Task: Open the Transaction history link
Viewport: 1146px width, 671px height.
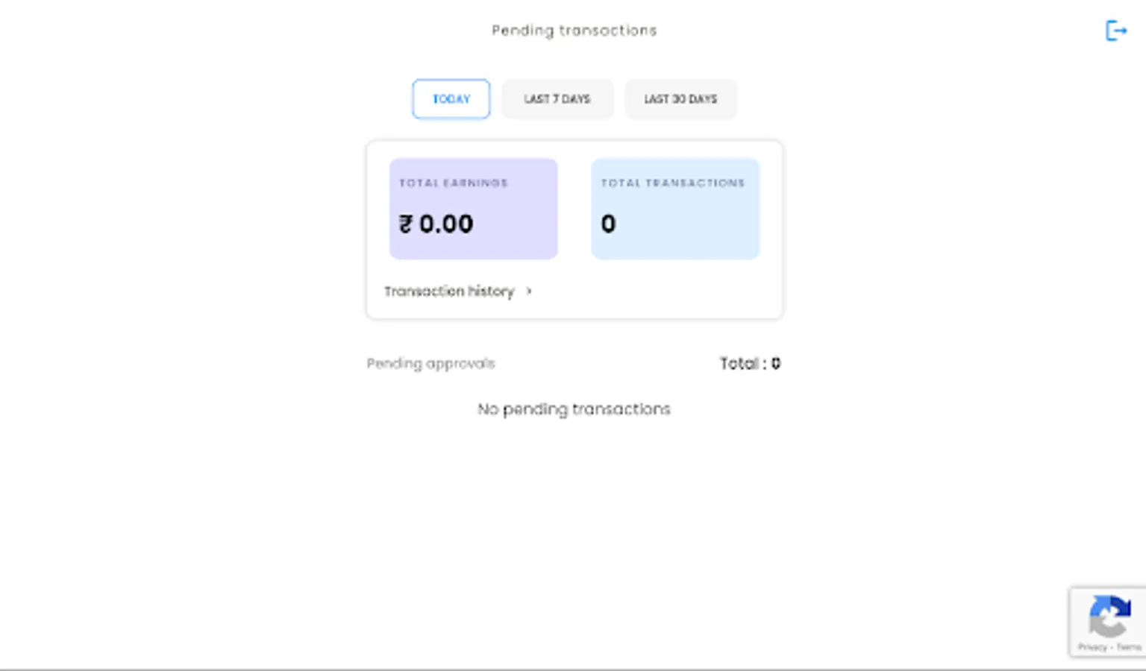Action: coord(449,292)
